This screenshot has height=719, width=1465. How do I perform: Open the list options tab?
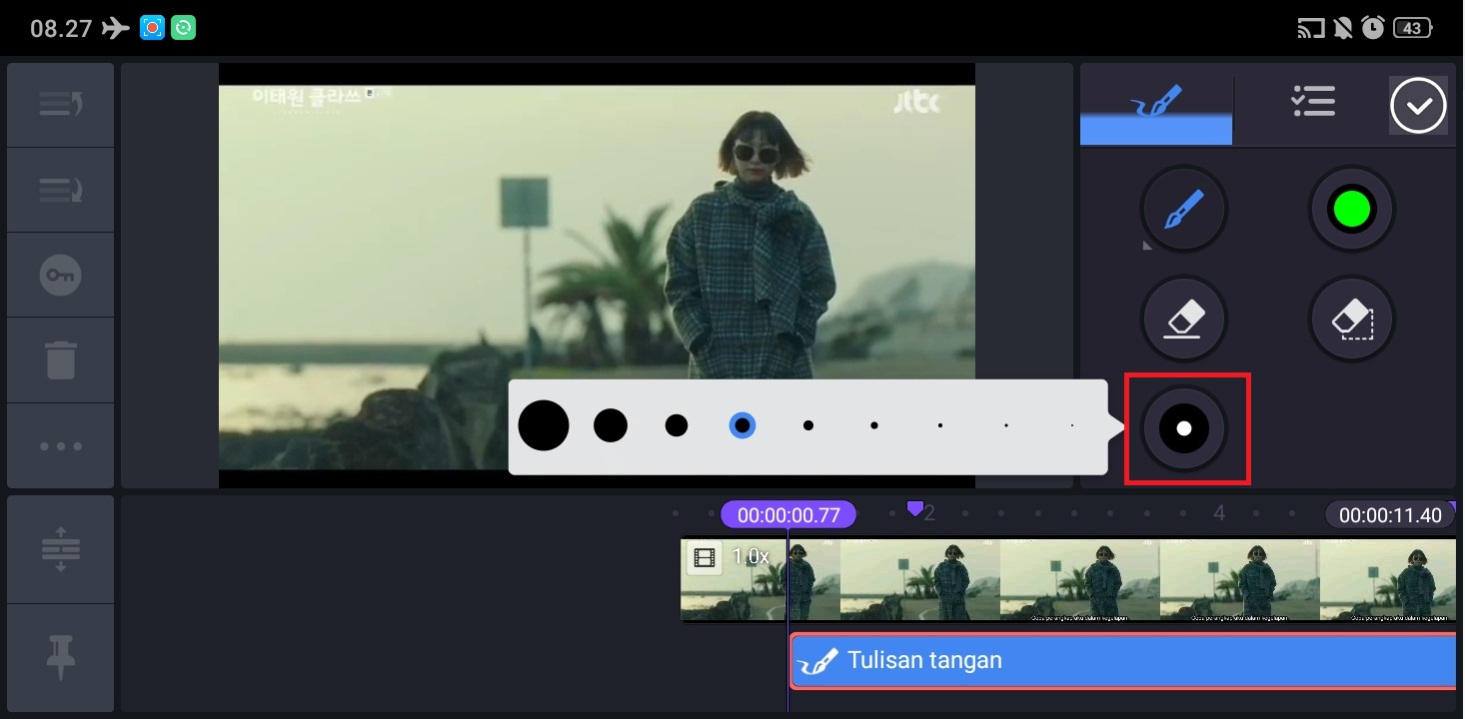[x=1313, y=101]
